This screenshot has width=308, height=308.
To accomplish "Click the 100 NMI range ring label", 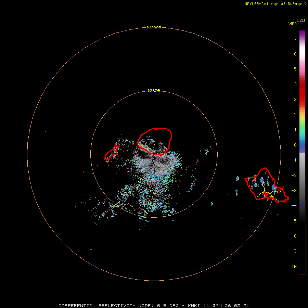I will point(154,27).
